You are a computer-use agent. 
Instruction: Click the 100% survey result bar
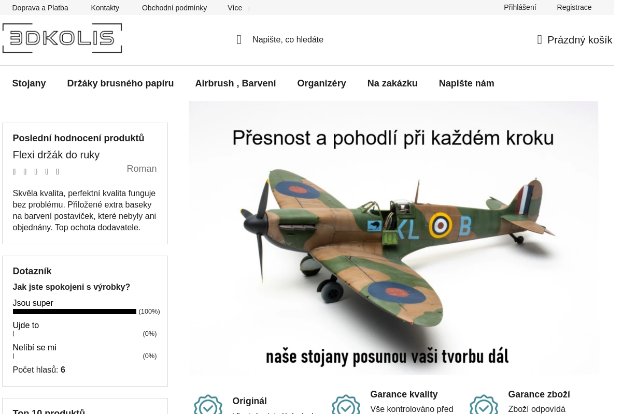point(74,311)
